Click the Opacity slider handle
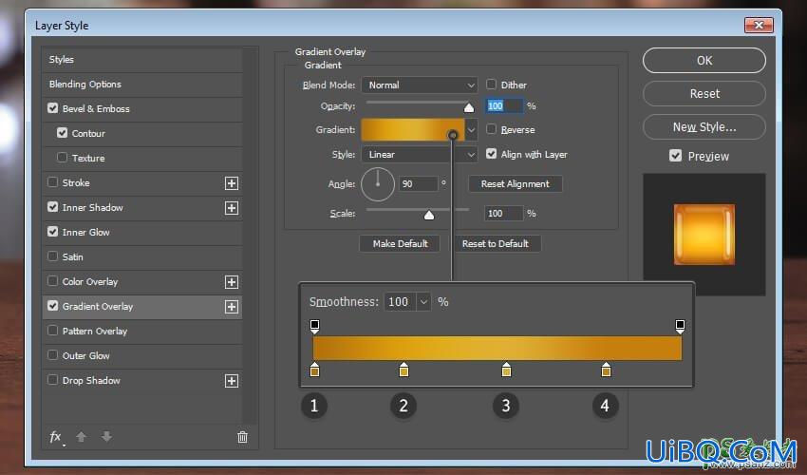 pos(469,107)
